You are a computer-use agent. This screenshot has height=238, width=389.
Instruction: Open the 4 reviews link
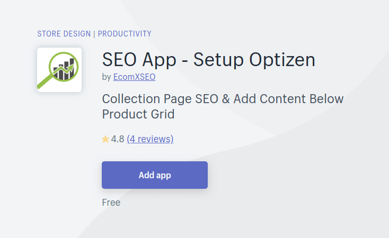pyautogui.click(x=150, y=139)
